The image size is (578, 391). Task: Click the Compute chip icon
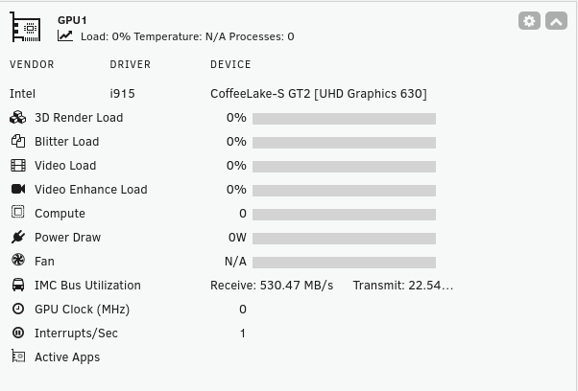tap(17, 212)
